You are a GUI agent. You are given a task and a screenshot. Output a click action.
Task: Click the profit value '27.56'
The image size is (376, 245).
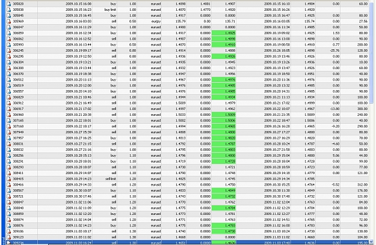pos(363,22)
